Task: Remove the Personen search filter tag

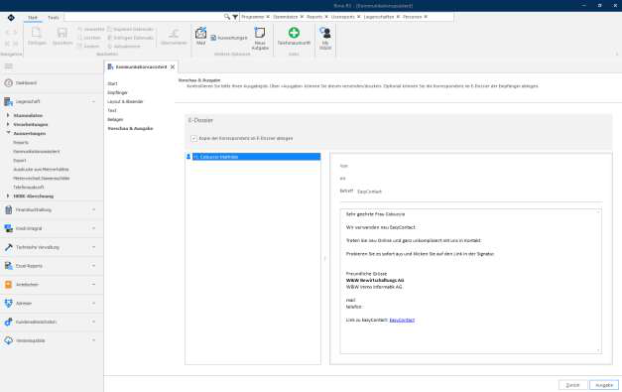Action: coord(426,17)
